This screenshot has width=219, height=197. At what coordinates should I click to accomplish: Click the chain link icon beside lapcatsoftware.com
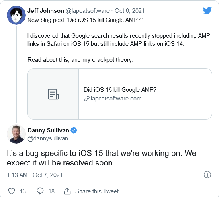(87, 98)
